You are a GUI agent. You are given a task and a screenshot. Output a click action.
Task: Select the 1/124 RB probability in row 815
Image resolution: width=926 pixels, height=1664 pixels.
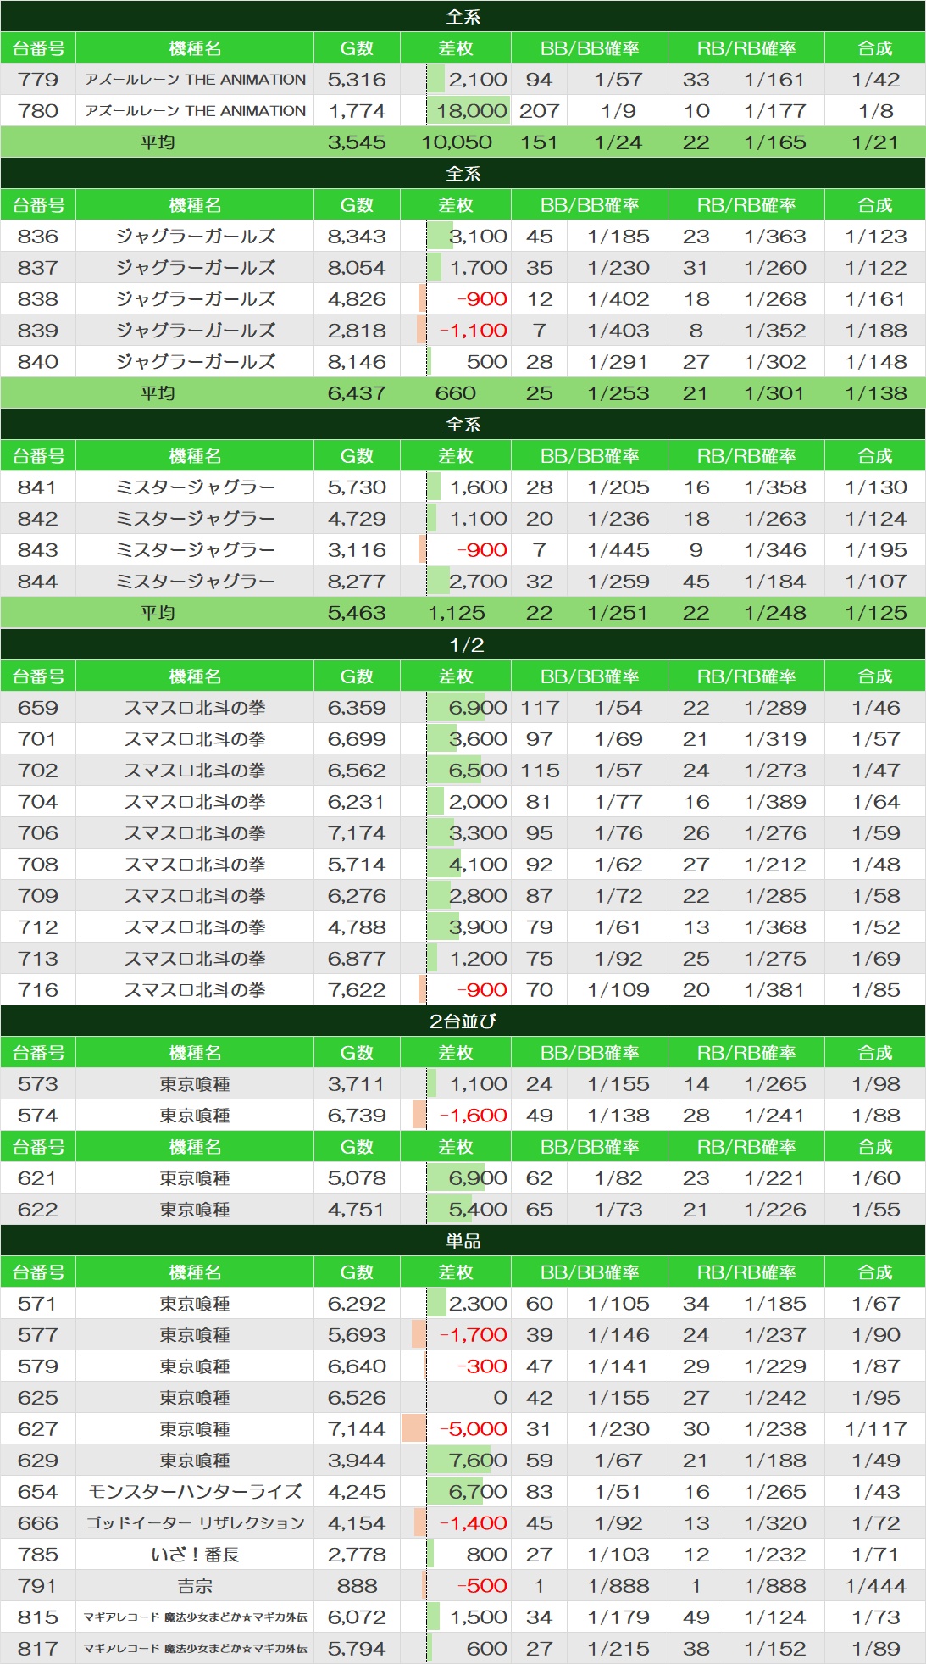click(775, 1617)
